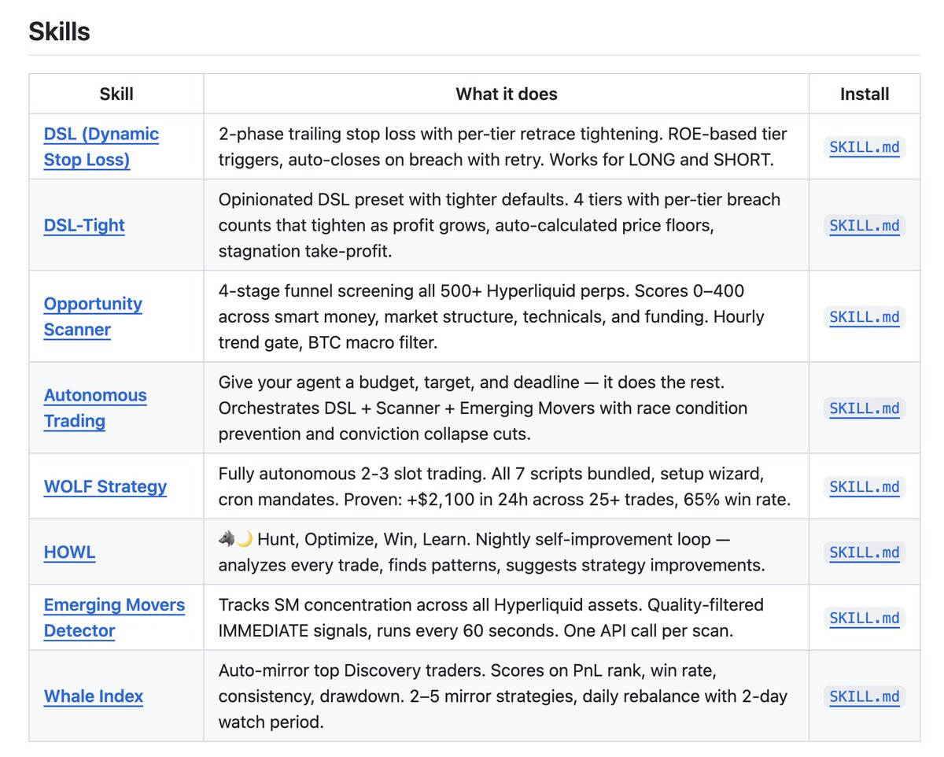Click the 'What it does' column header
The width and height of the screenshot is (944, 757).
coord(507,94)
